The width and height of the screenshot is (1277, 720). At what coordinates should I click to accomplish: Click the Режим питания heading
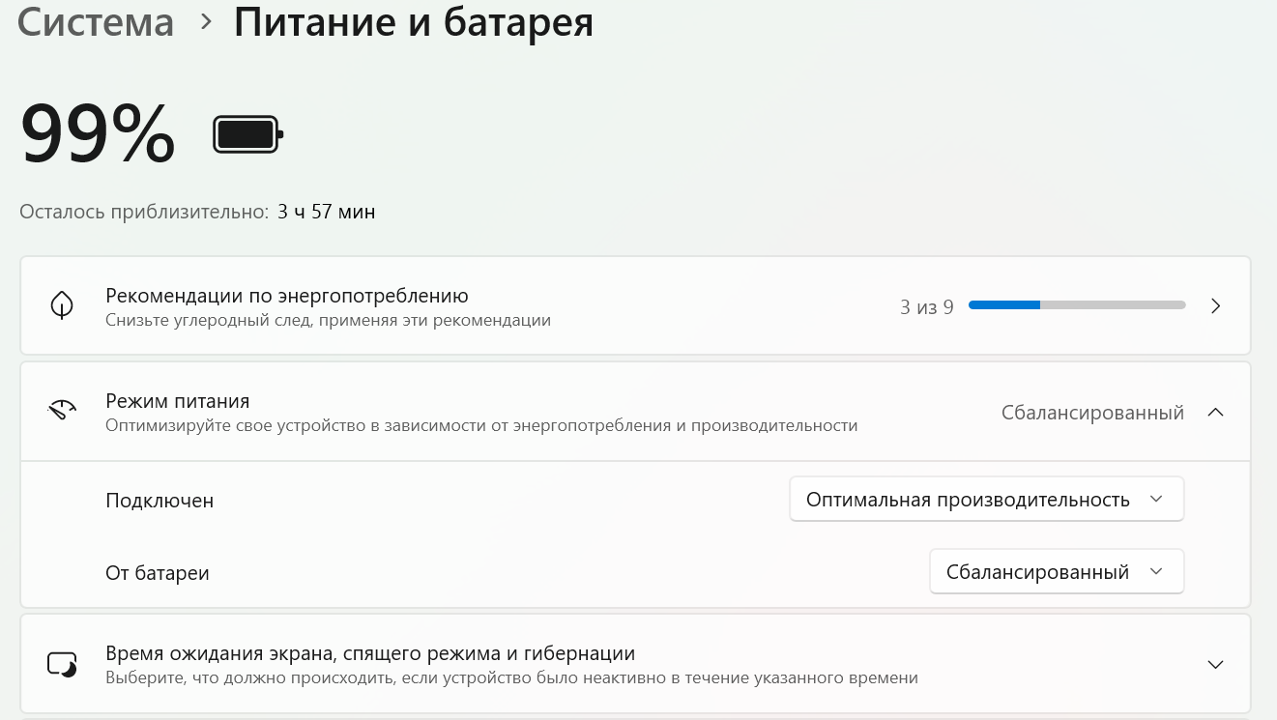178,401
